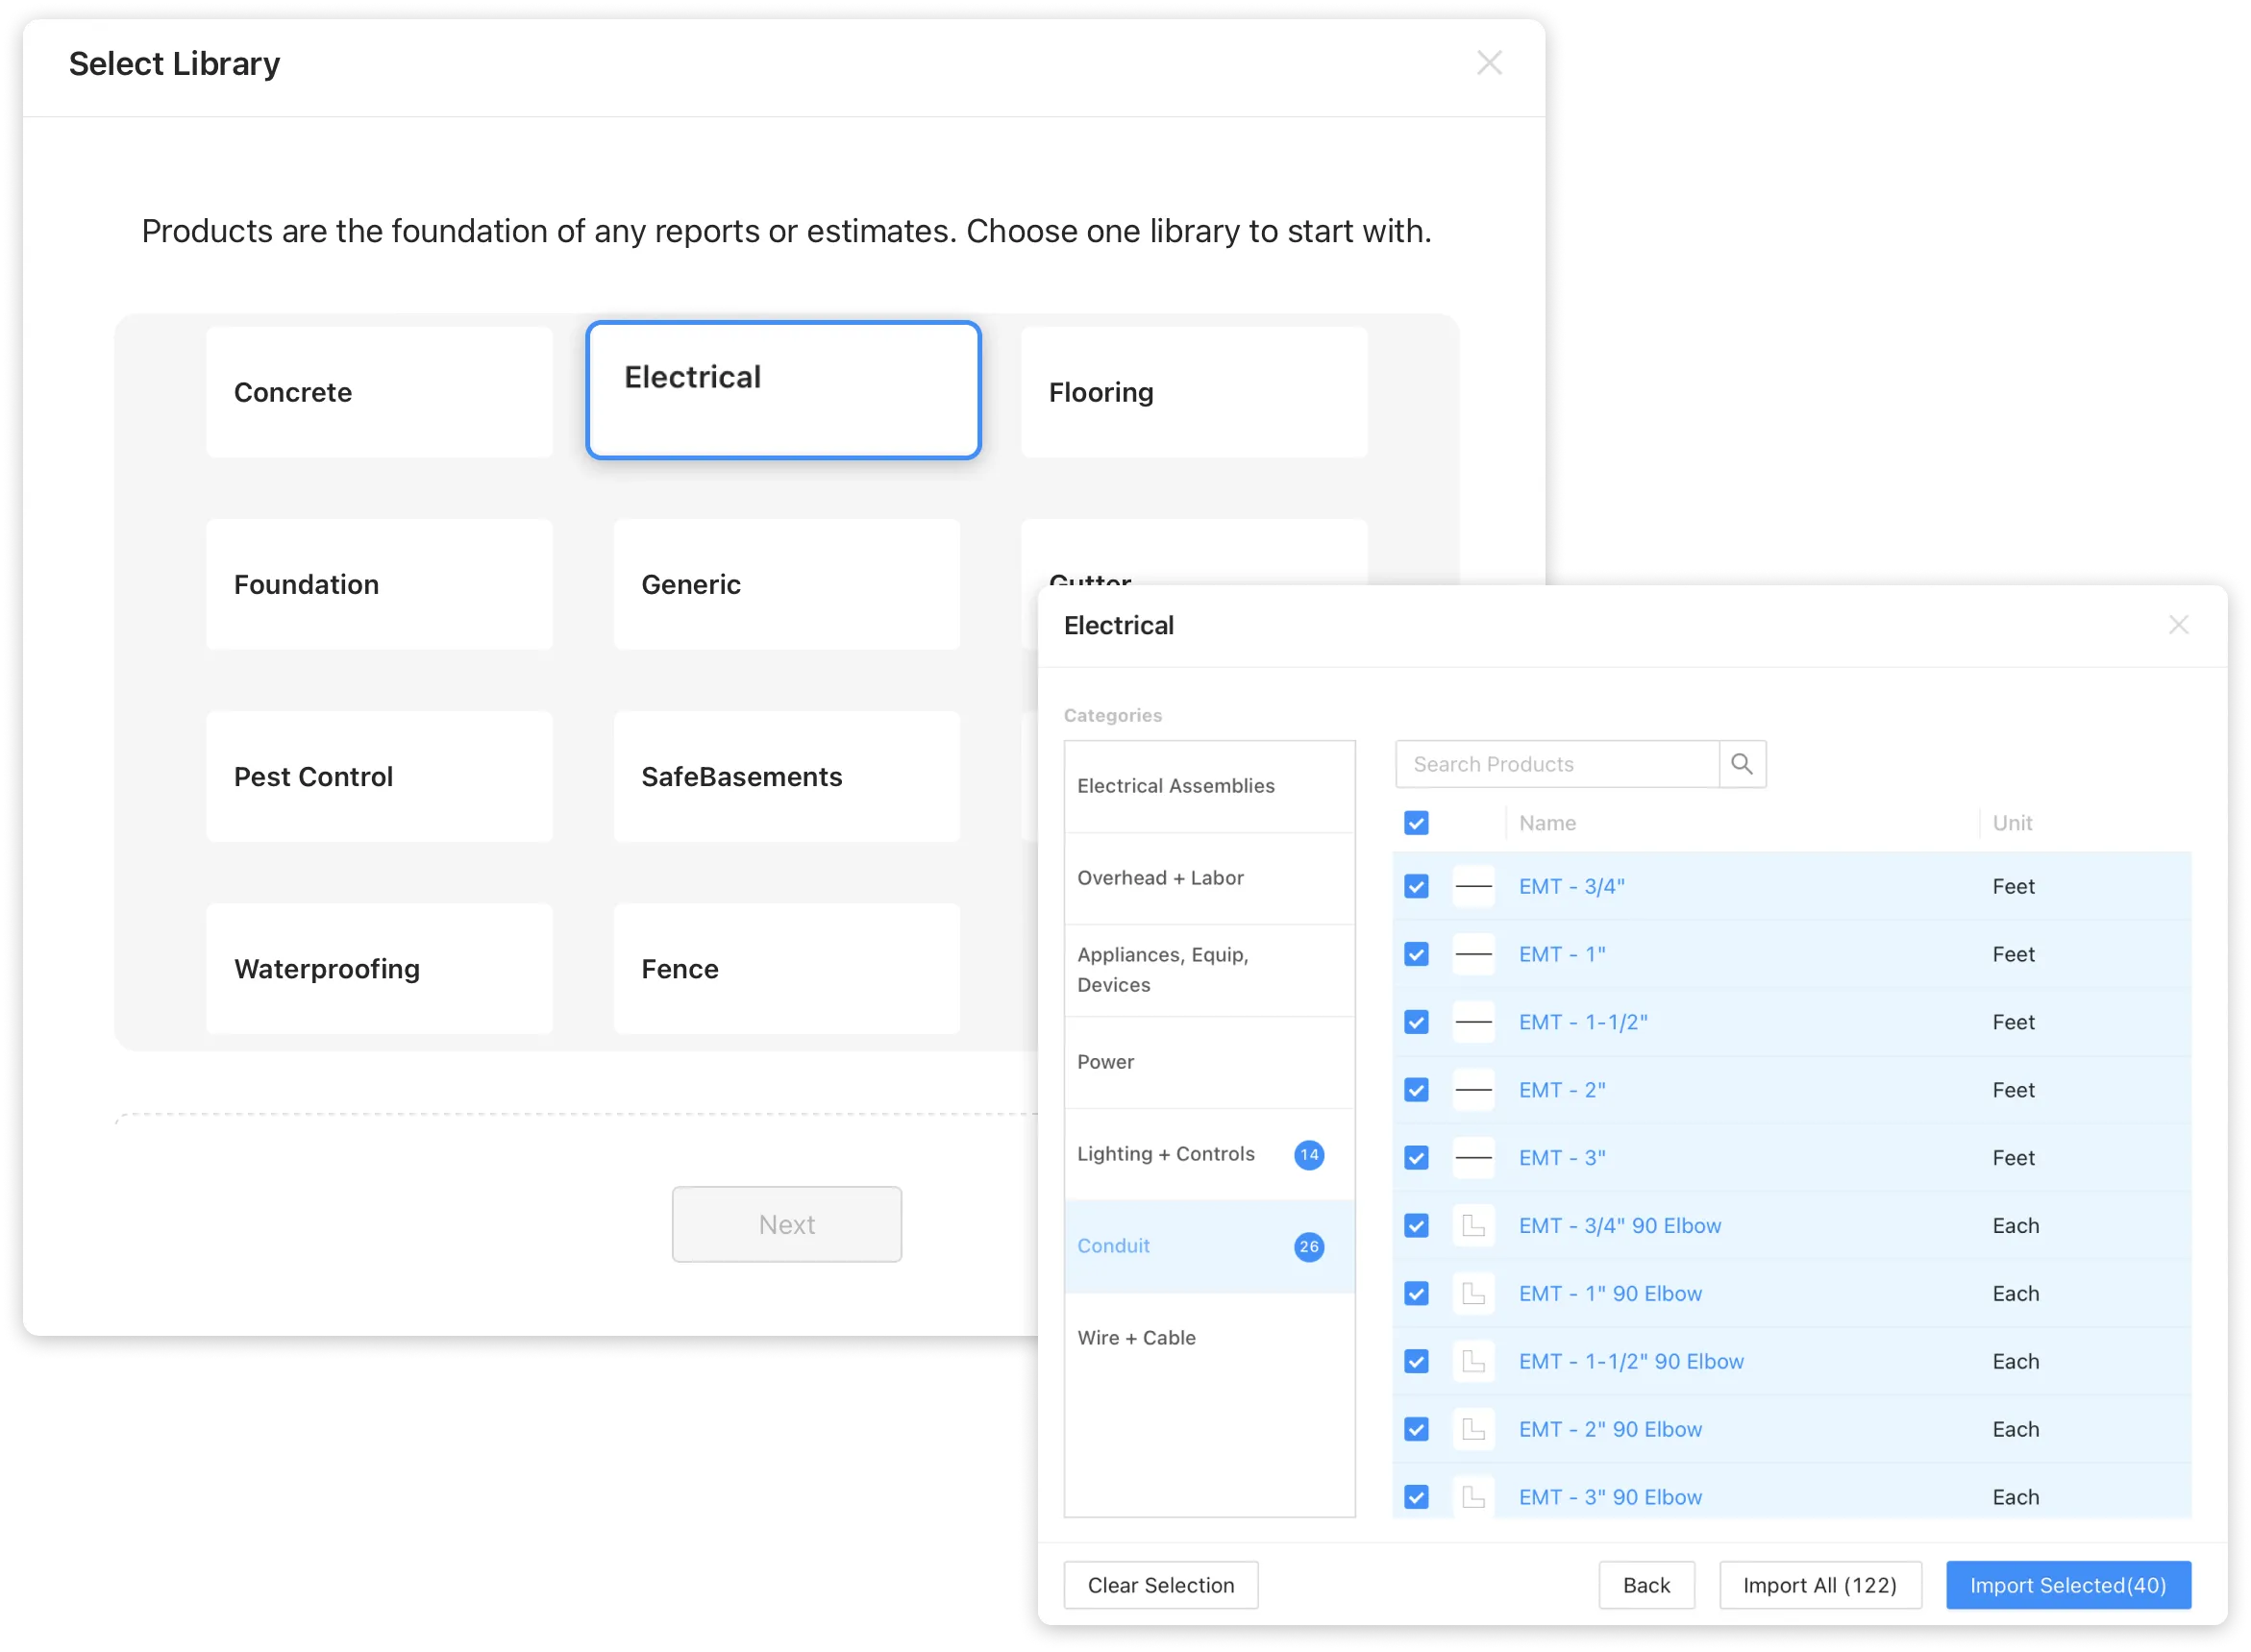Screen dimensions: 2251x1652
Task: Focus the Search Products field
Action: [x=1556, y=764]
